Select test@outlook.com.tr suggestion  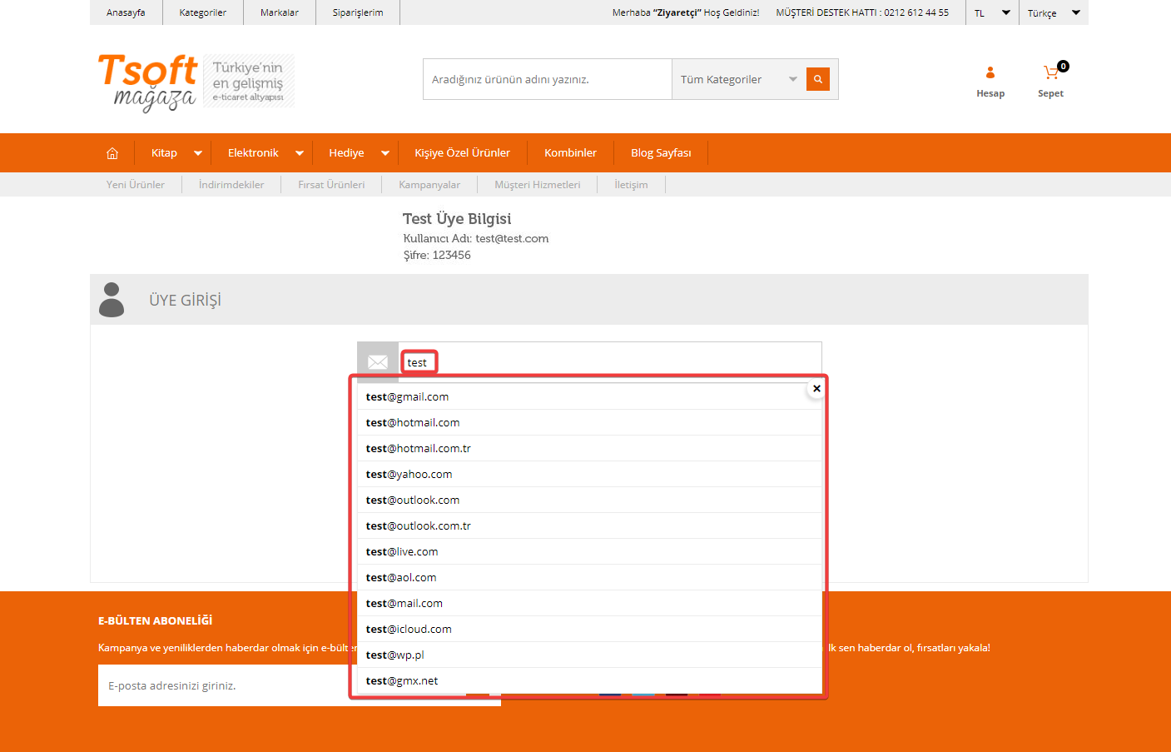[x=589, y=526]
